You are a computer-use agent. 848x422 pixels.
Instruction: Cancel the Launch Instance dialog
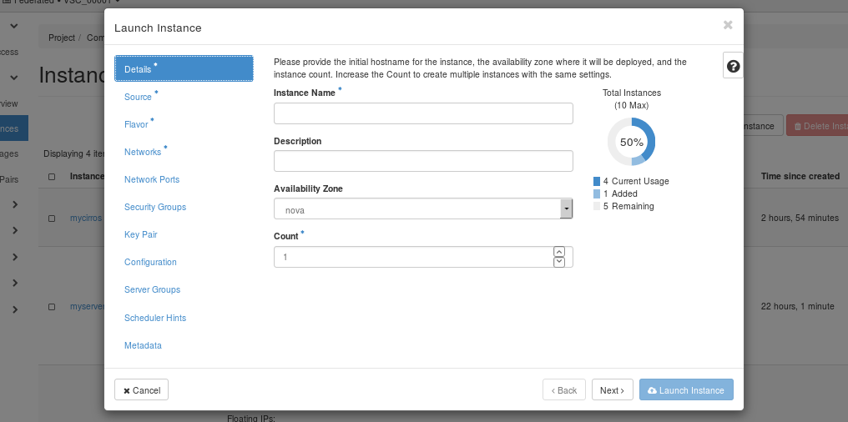tap(142, 390)
